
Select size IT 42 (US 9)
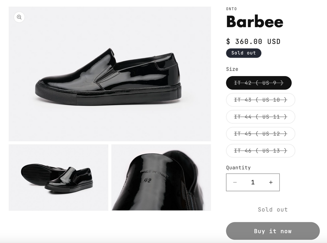(x=259, y=83)
